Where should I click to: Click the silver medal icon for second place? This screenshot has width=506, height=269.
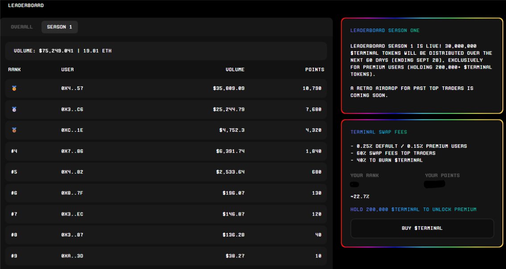tap(14, 110)
